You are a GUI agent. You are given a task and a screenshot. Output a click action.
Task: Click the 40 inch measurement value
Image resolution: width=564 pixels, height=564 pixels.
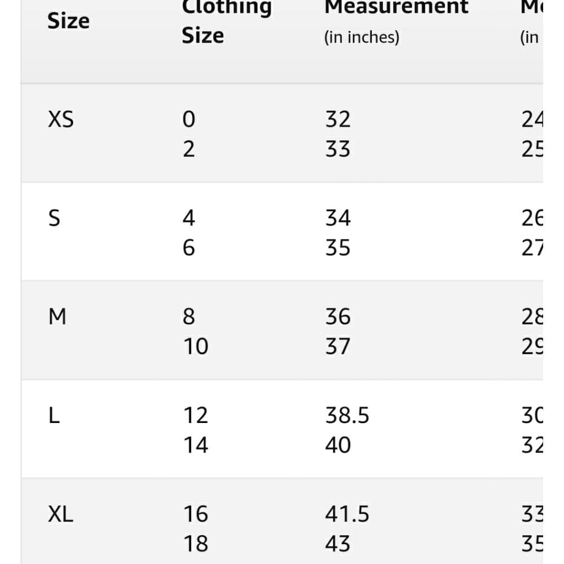pyautogui.click(x=338, y=444)
